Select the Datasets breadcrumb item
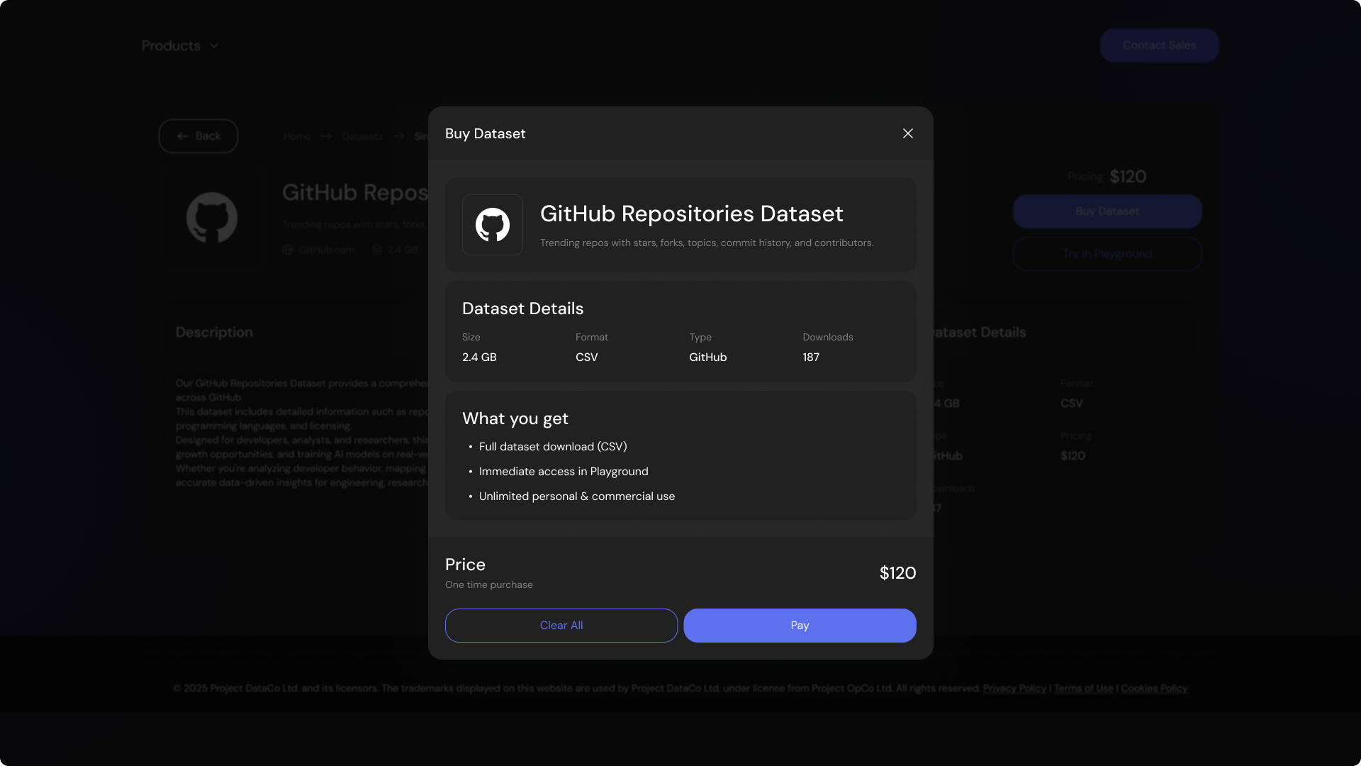 [x=362, y=136]
